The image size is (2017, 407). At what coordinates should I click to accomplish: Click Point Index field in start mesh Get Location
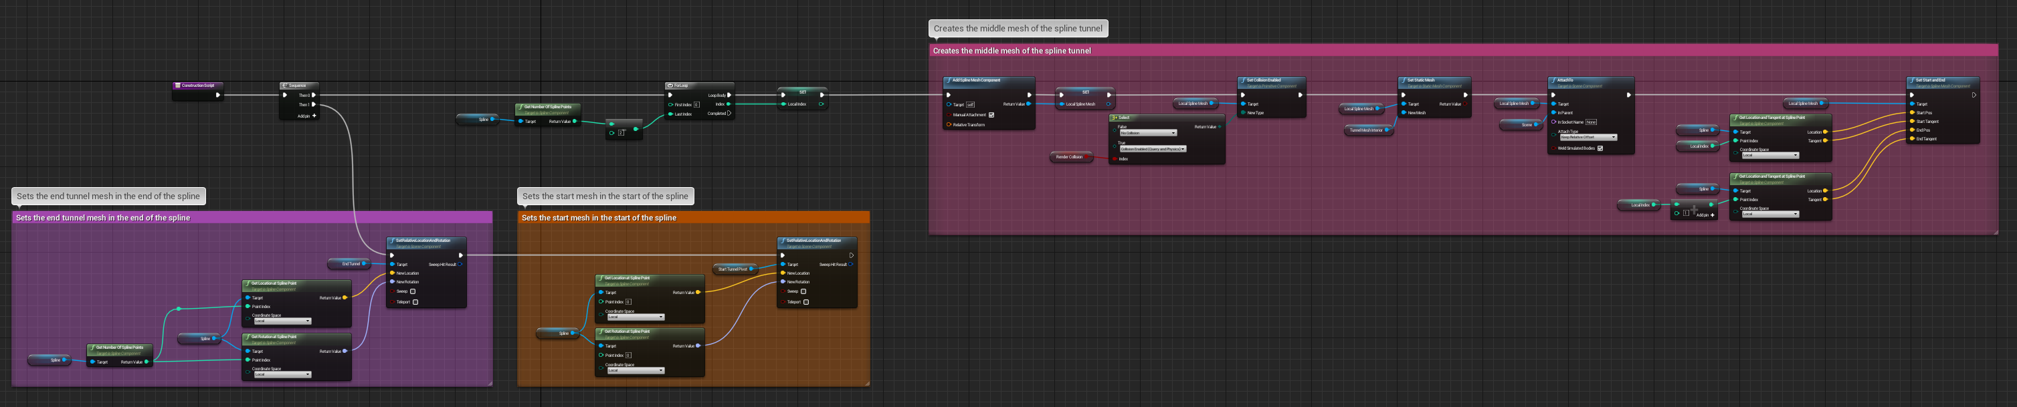[629, 302]
